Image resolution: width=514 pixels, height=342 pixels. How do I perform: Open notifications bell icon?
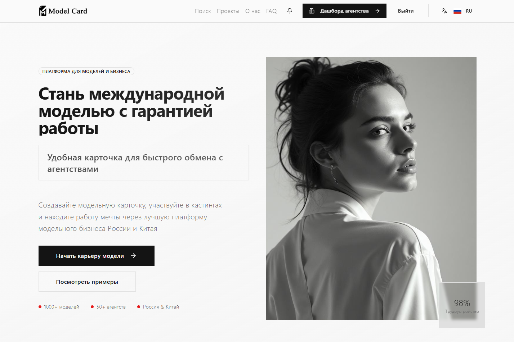tap(290, 11)
